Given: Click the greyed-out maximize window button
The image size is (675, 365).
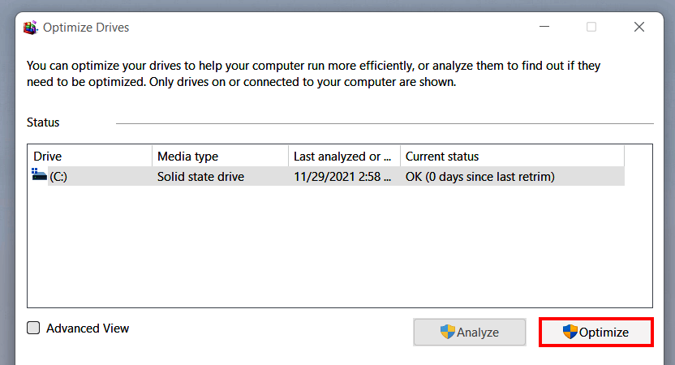Looking at the screenshot, I should coord(591,27).
